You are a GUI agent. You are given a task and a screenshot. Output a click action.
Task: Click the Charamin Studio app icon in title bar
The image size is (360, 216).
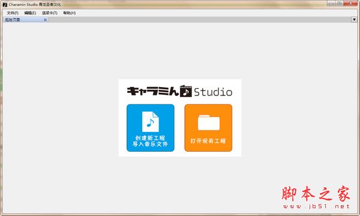[x=5, y=4]
